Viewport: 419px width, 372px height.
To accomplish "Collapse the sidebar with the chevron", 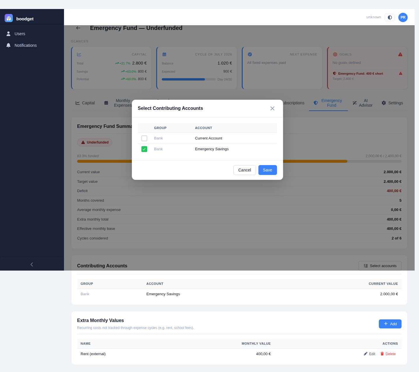I will [32, 264].
